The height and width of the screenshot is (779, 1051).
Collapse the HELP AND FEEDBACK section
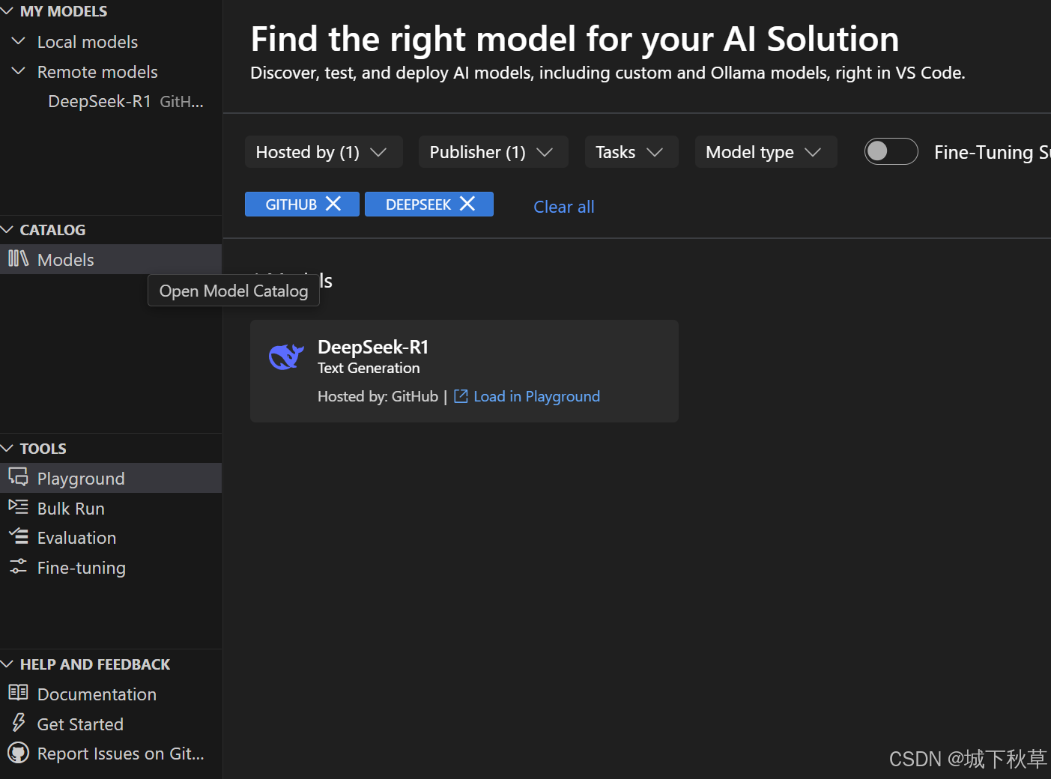coord(8,664)
